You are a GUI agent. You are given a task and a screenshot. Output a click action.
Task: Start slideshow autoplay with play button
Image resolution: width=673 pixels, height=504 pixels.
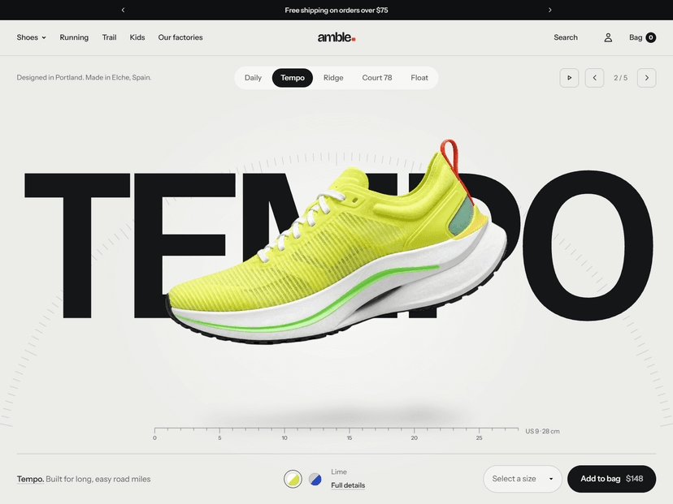[569, 78]
